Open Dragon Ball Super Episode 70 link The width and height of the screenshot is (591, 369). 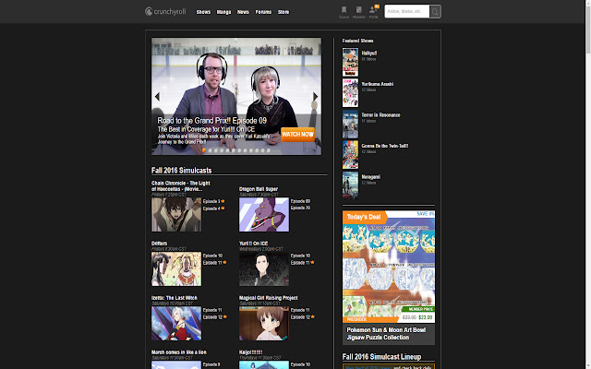pyautogui.click(x=300, y=208)
